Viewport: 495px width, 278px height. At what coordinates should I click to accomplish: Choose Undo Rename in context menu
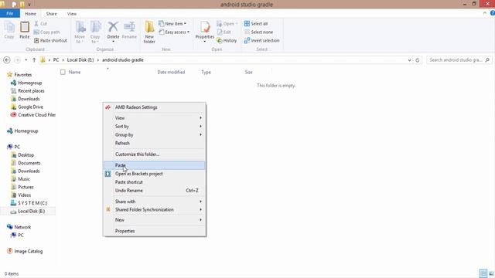(155, 191)
